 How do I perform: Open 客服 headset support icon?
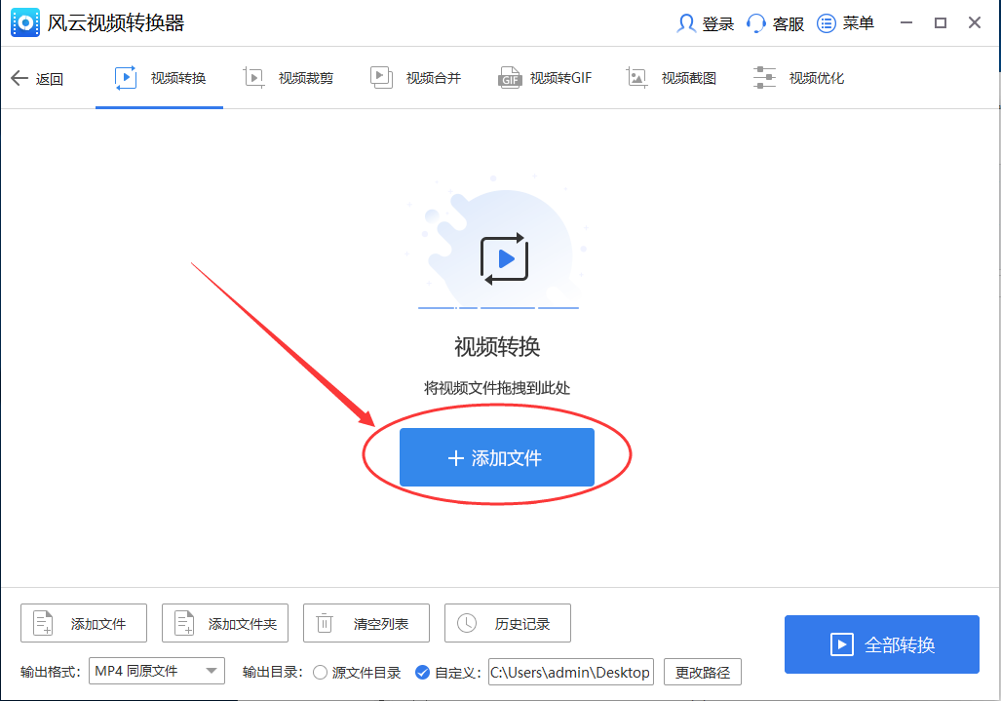[755, 23]
